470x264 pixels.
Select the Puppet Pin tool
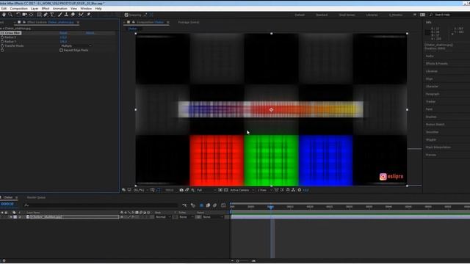tap(89, 15)
